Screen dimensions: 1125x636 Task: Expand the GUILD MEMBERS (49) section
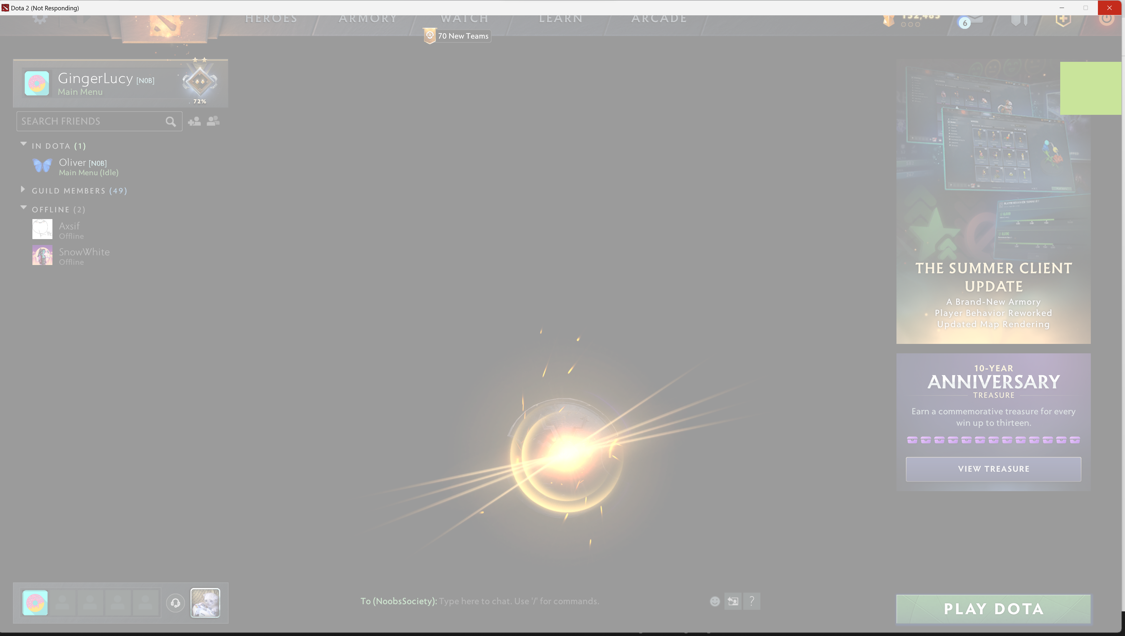[23, 189]
